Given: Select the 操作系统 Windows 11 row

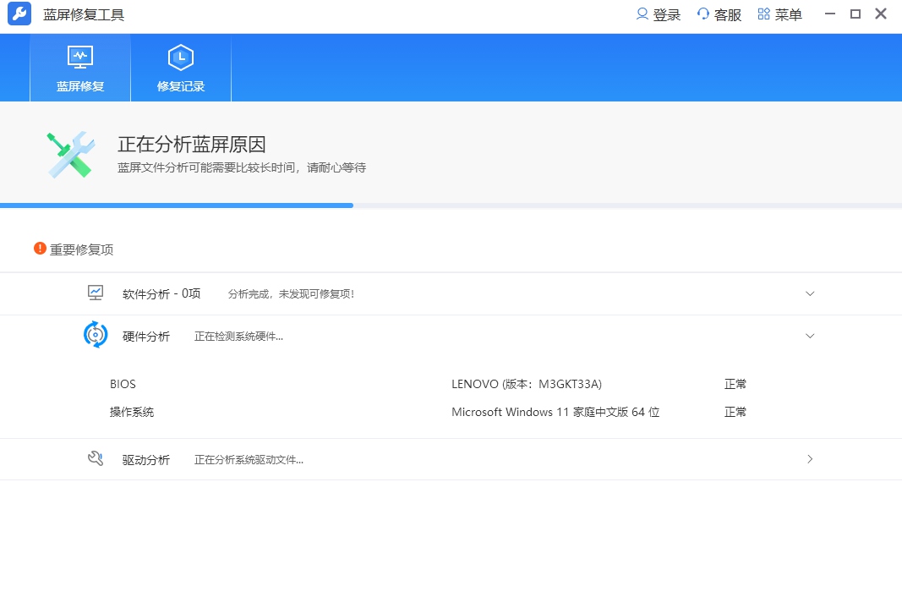Looking at the screenshot, I should (x=451, y=412).
